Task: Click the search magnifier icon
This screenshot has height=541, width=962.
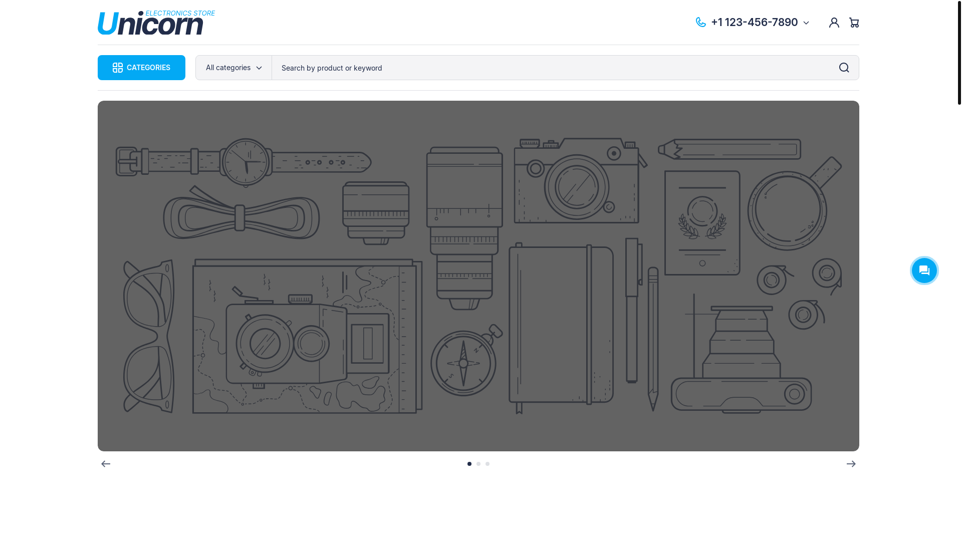Action: tap(844, 68)
